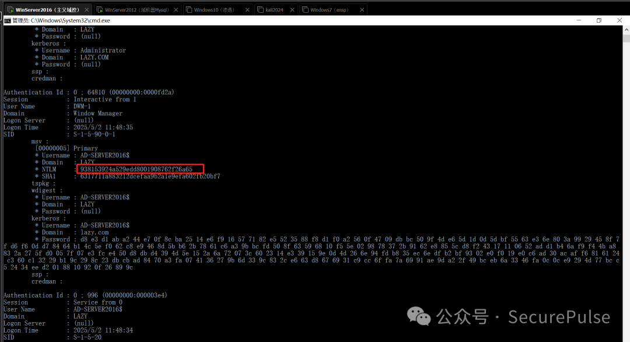Click the VM icon on Windows10 tab
This screenshot has width=630, height=342.
[189, 10]
